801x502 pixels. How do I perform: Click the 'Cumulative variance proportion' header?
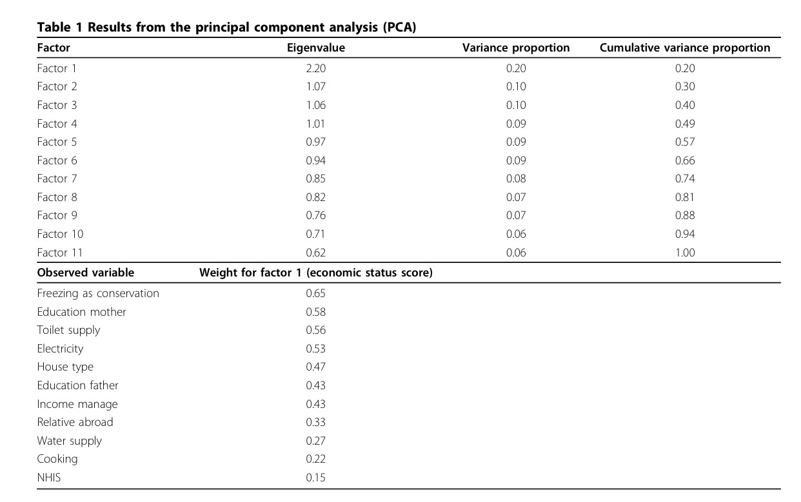click(685, 48)
